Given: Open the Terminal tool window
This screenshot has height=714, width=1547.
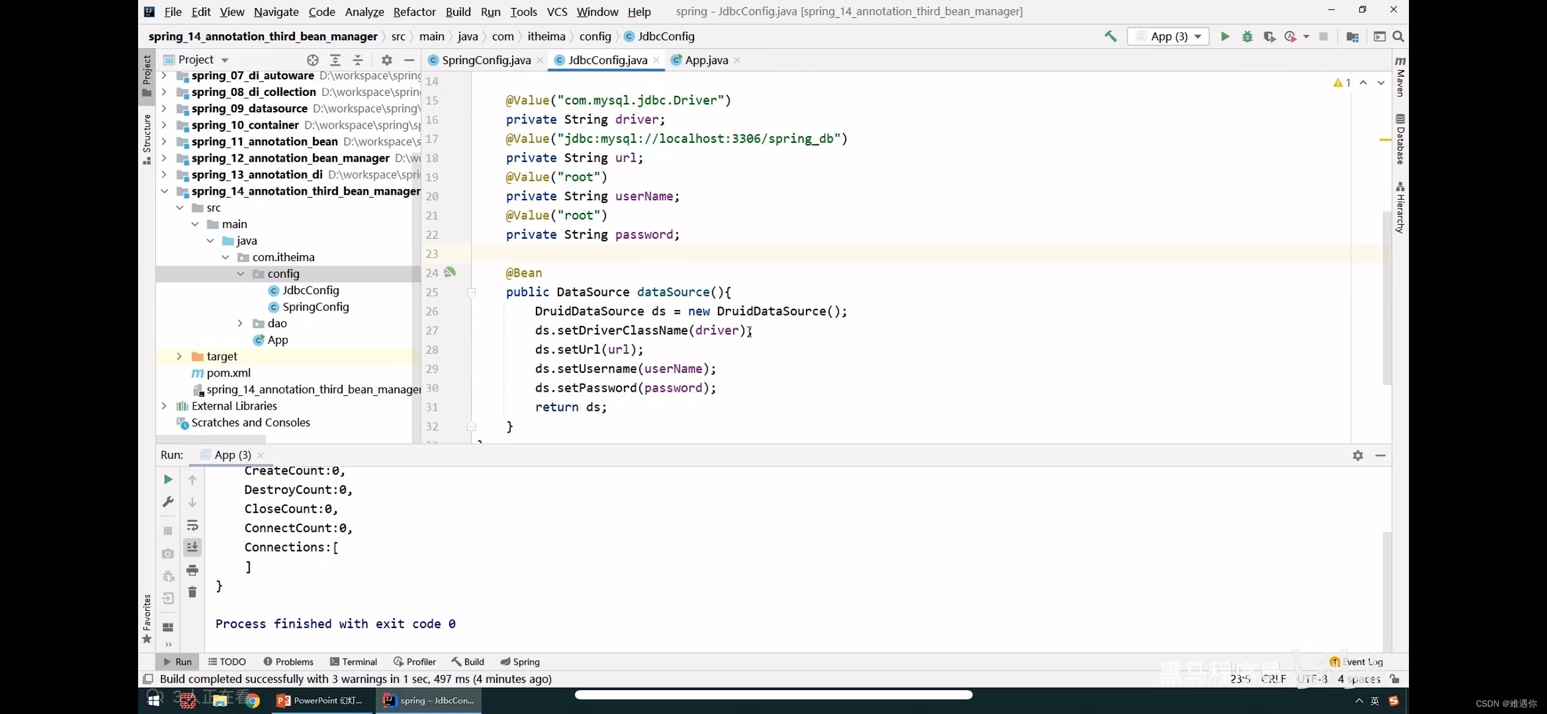Looking at the screenshot, I should coord(353,662).
